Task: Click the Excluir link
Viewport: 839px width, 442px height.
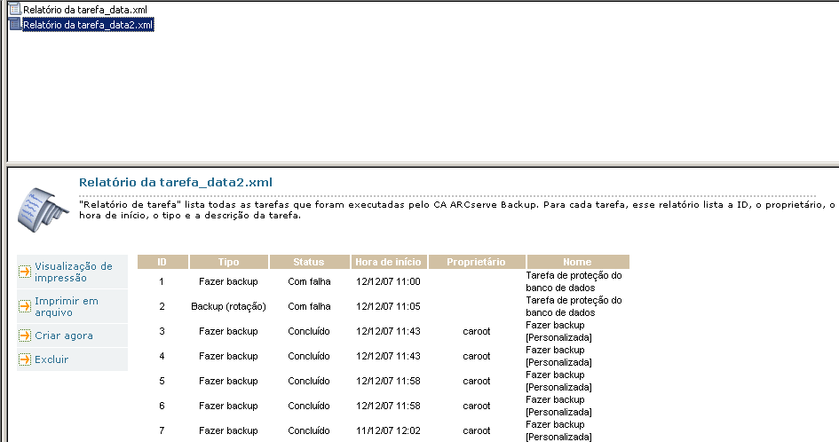Action: pyautogui.click(x=51, y=359)
